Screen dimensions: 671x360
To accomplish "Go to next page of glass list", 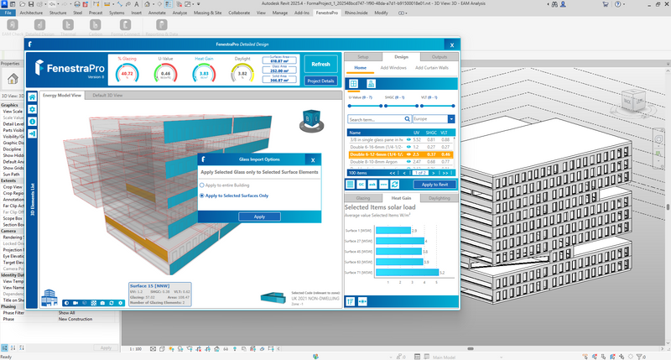I will pyautogui.click(x=434, y=173).
